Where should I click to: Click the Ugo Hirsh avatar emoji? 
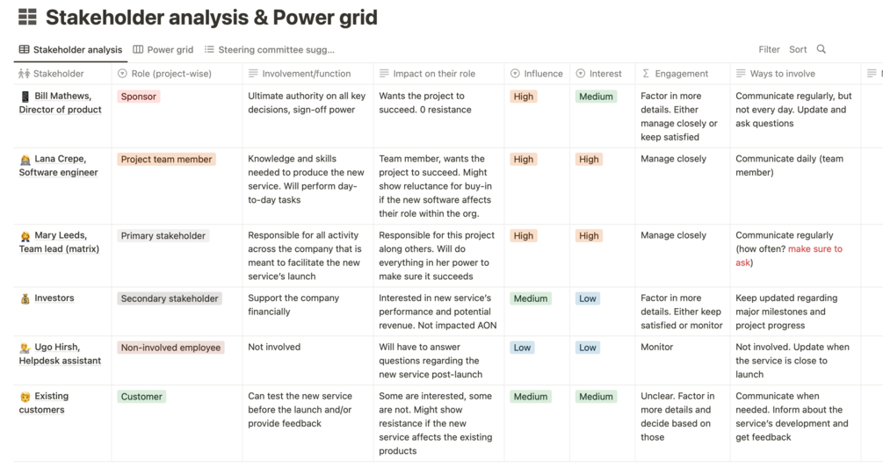click(25, 348)
